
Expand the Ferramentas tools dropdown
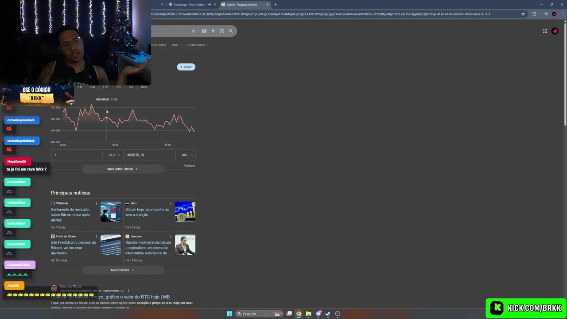pyautogui.click(x=198, y=45)
